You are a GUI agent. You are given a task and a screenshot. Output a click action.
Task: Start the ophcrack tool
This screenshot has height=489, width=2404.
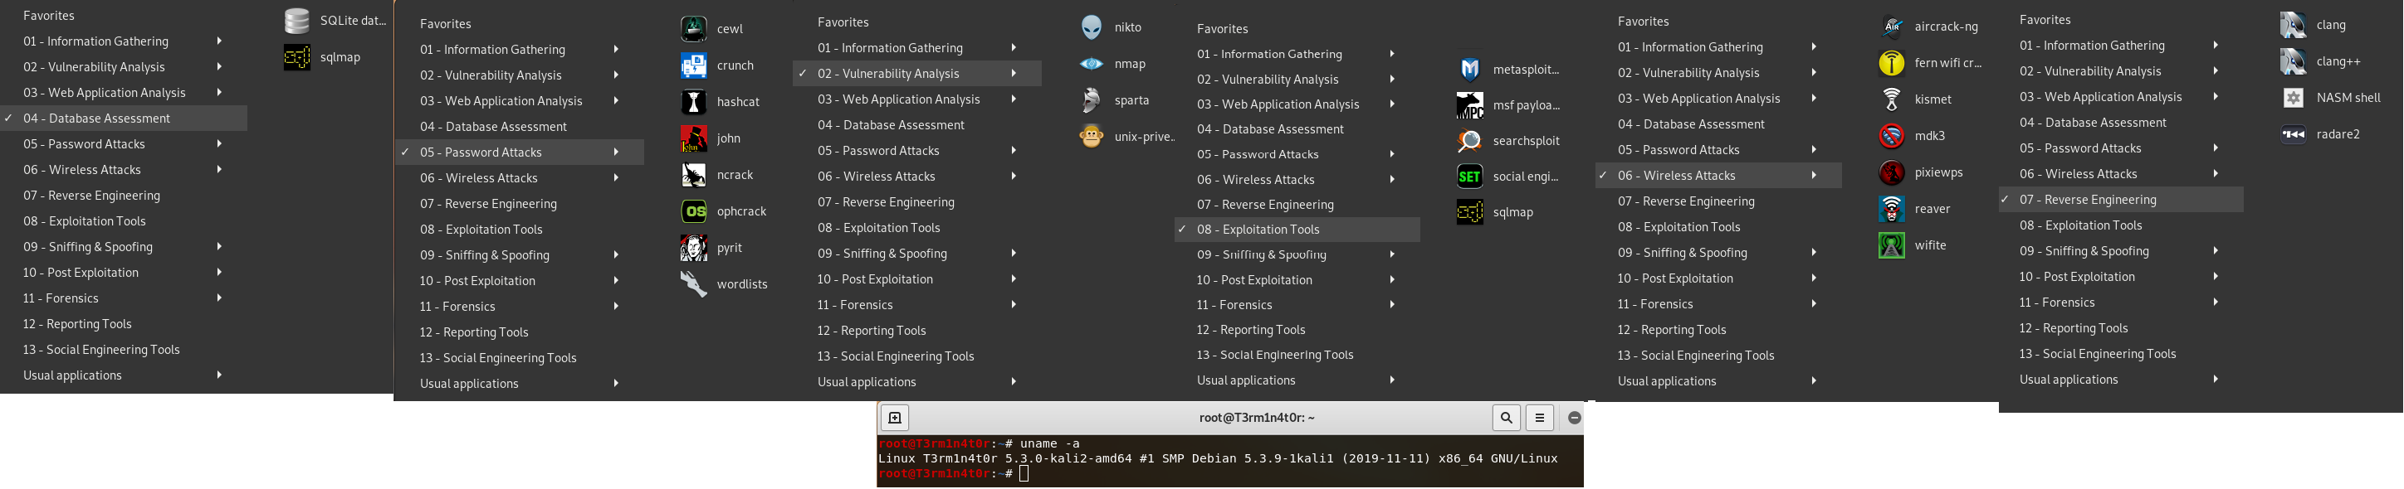[x=693, y=211]
